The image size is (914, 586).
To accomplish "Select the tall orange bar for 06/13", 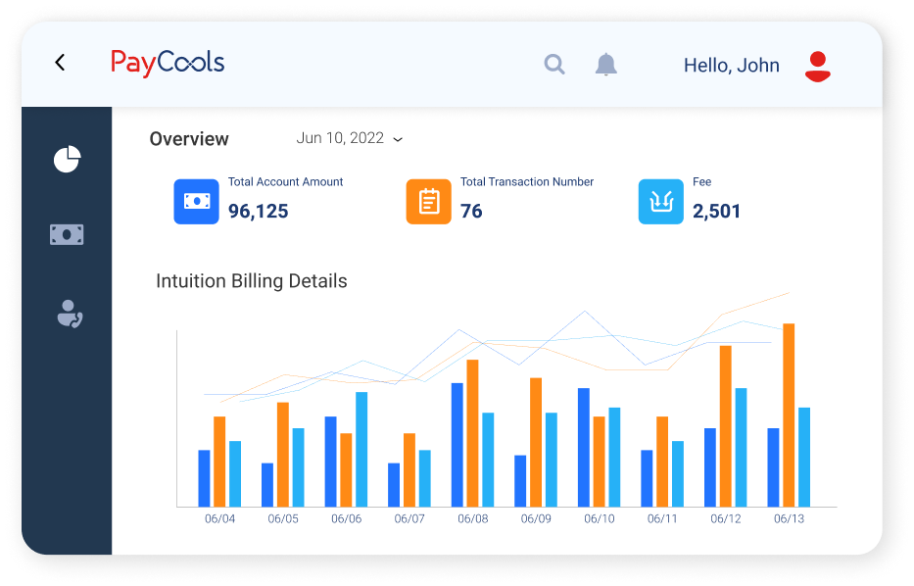I will [x=789, y=415].
